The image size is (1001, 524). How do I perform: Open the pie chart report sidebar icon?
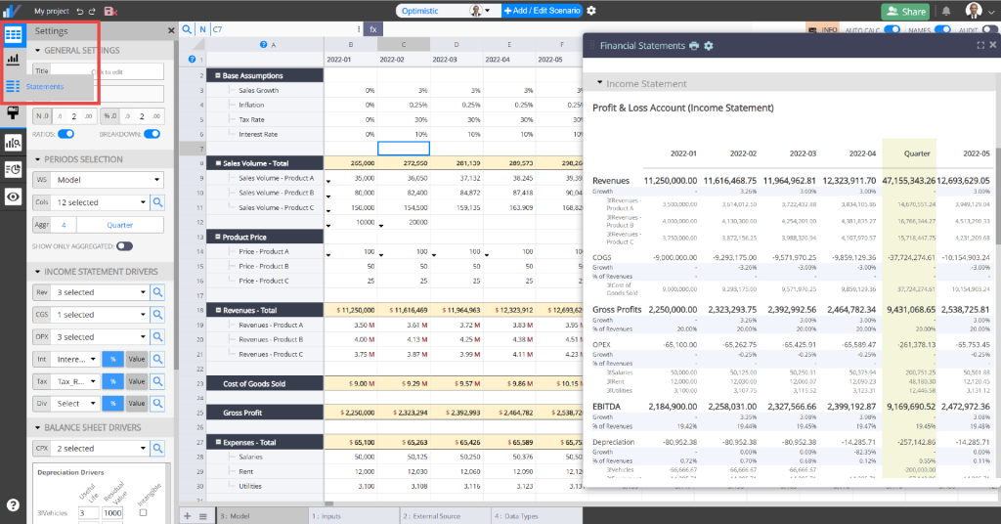point(13,170)
